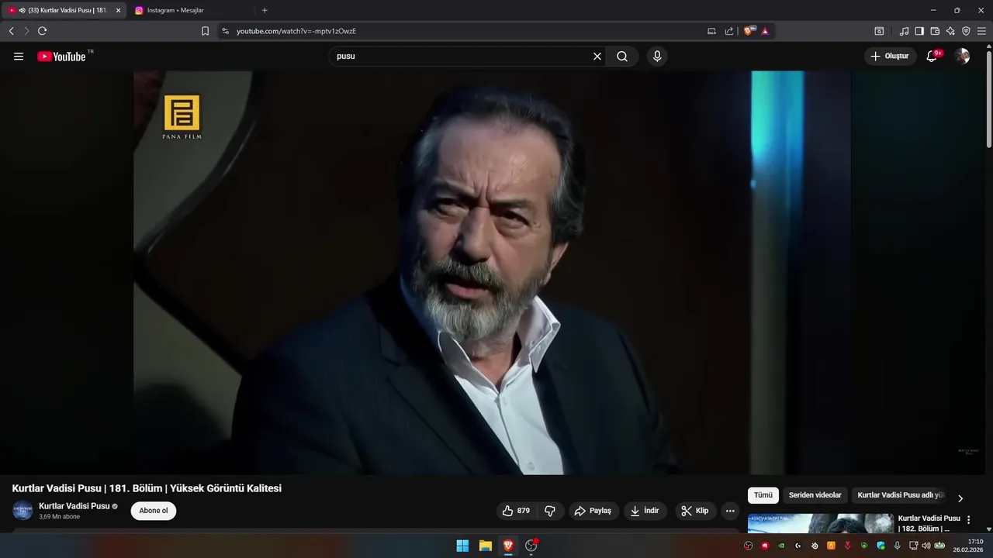Start voice search with microphone icon
Image resolution: width=993 pixels, height=558 pixels.
pyautogui.click(x=657, y=57)
